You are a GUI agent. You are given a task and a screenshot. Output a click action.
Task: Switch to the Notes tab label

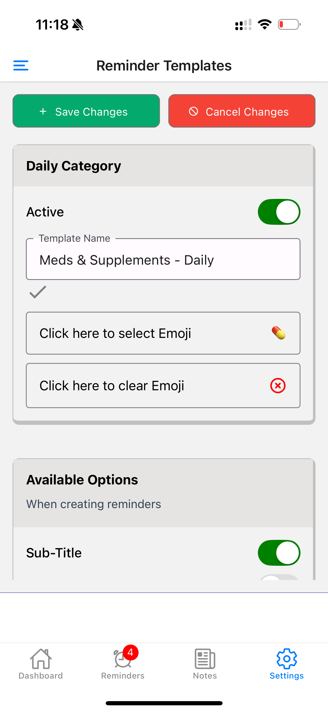coord(205,676)
